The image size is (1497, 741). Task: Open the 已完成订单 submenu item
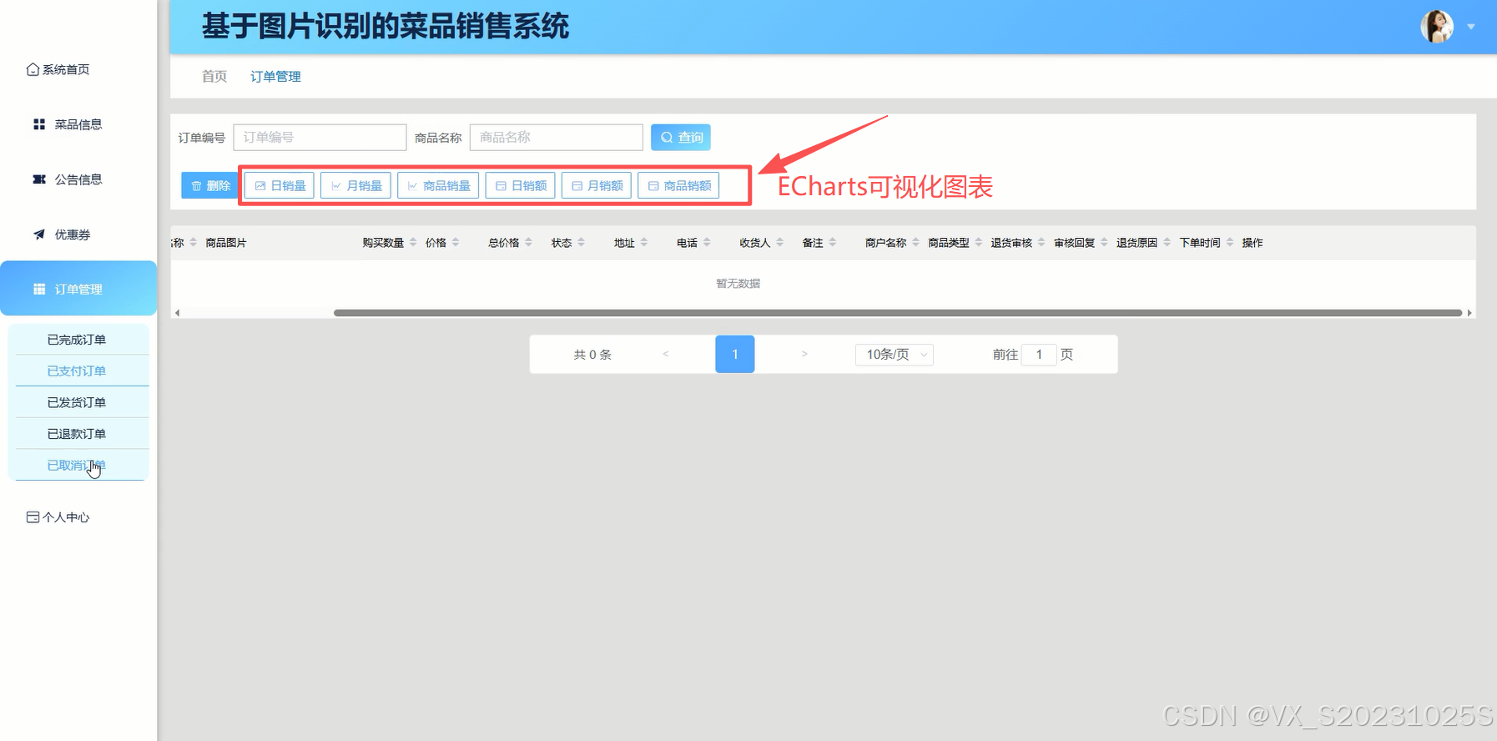[78, 340]
